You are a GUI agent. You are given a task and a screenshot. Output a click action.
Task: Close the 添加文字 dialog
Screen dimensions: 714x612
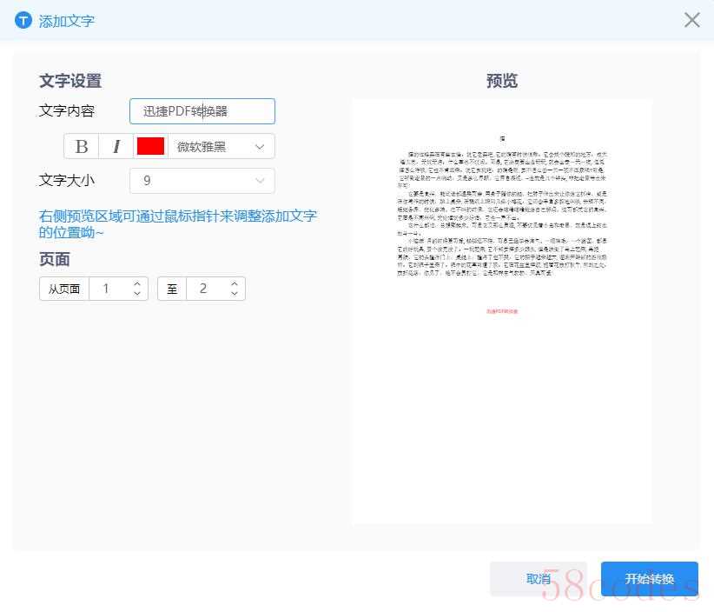click(x=691, y=20)
